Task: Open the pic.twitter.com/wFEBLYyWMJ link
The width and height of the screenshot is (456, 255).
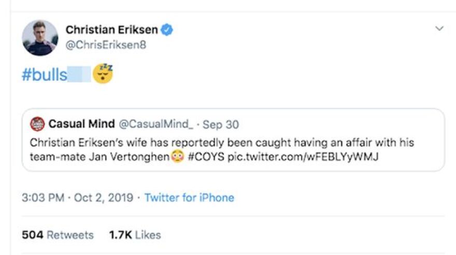Action: click(303, 157)
